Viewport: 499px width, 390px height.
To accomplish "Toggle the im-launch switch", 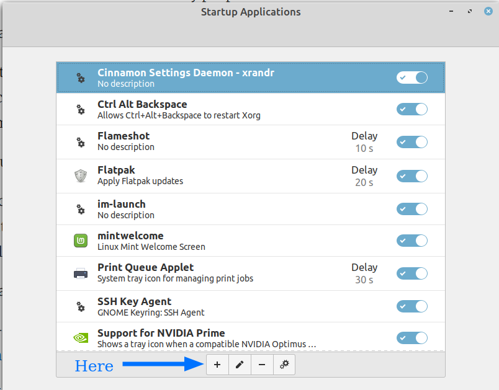I will coord(412,209).
